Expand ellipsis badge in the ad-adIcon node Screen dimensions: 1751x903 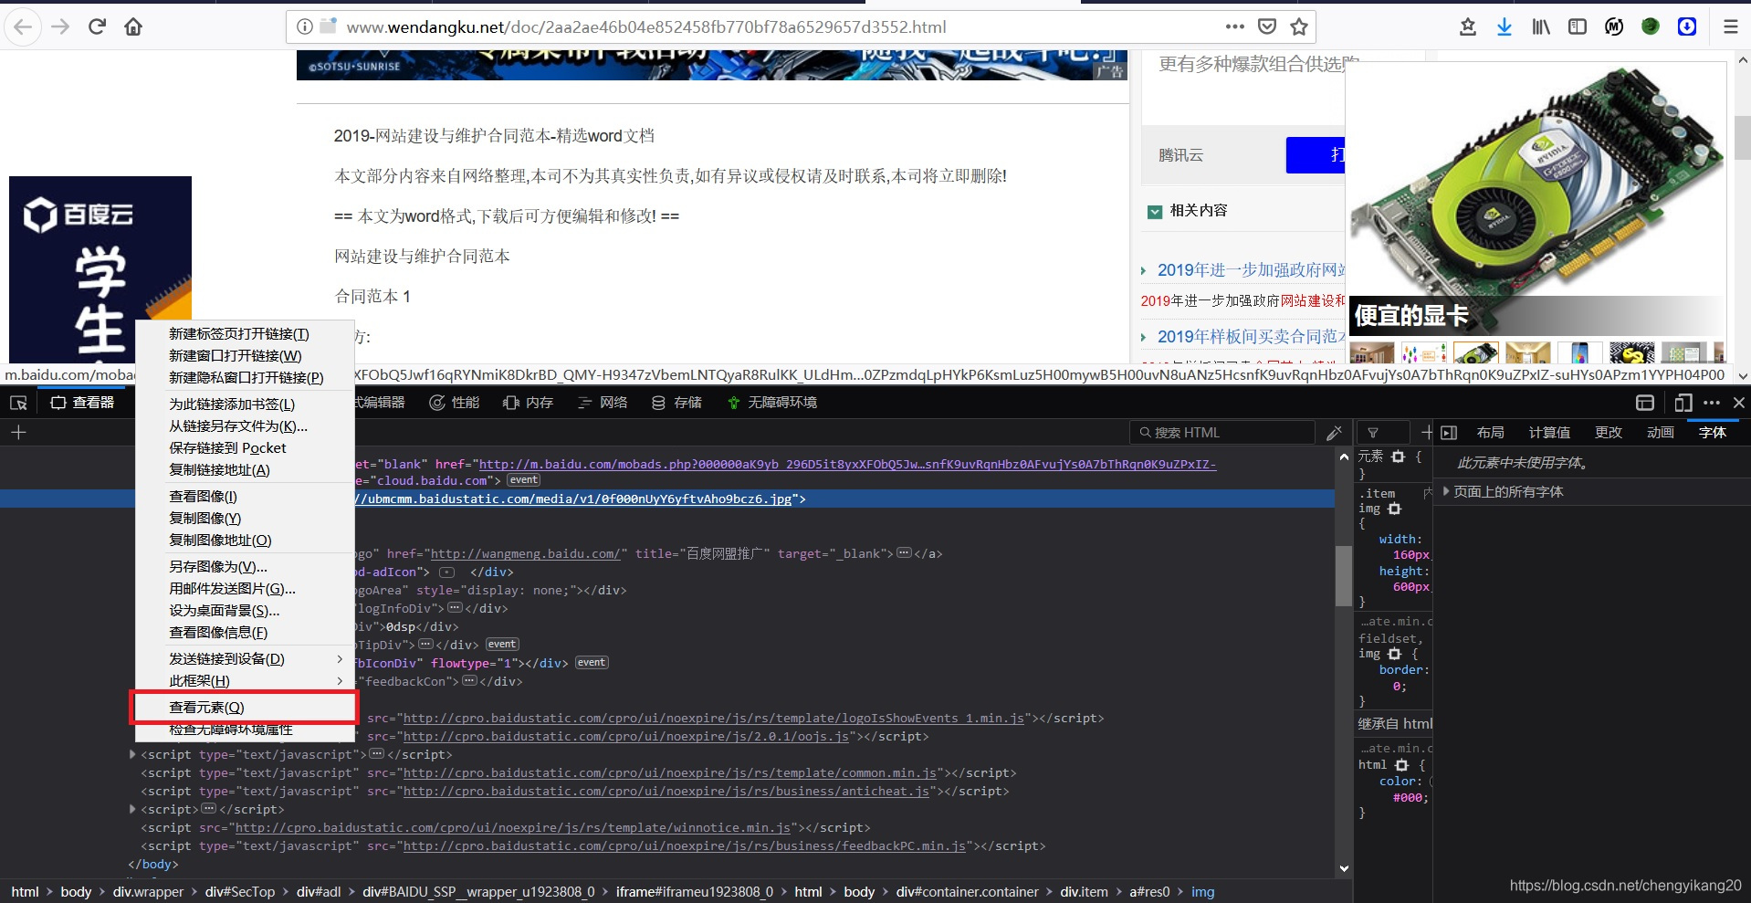[447, 572]
